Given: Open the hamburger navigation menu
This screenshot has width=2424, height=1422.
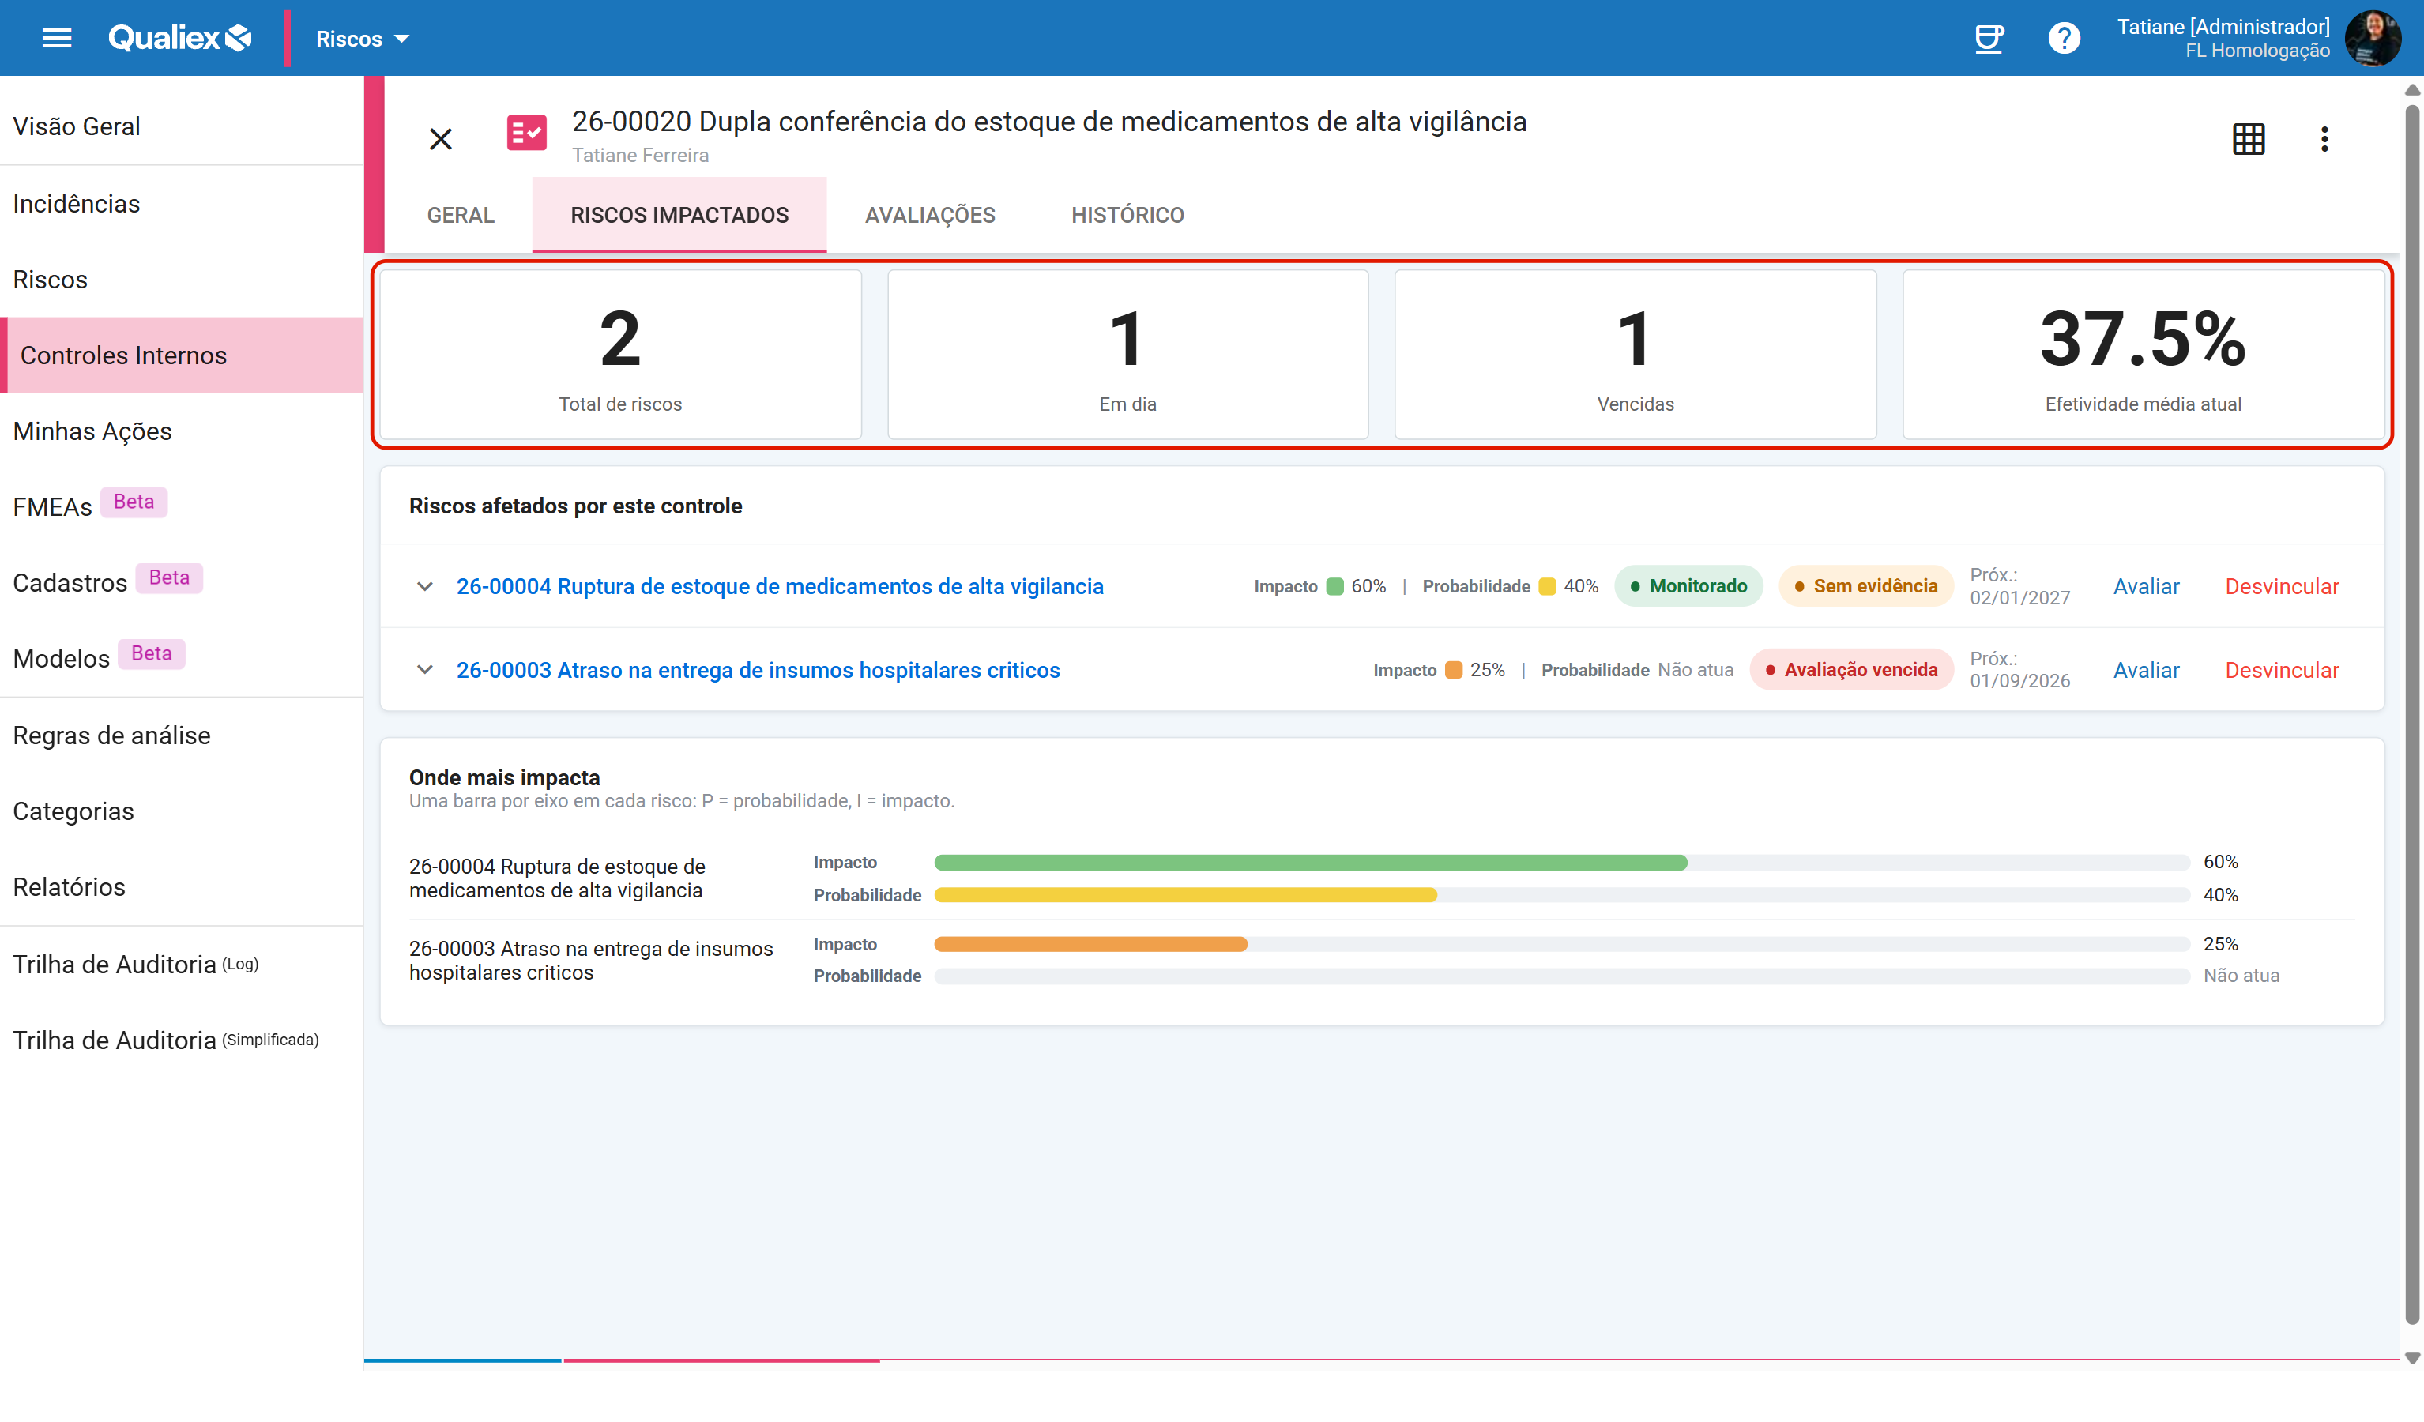Looking at the screenshot, I should pyautogui.click(x=57, y=39).
